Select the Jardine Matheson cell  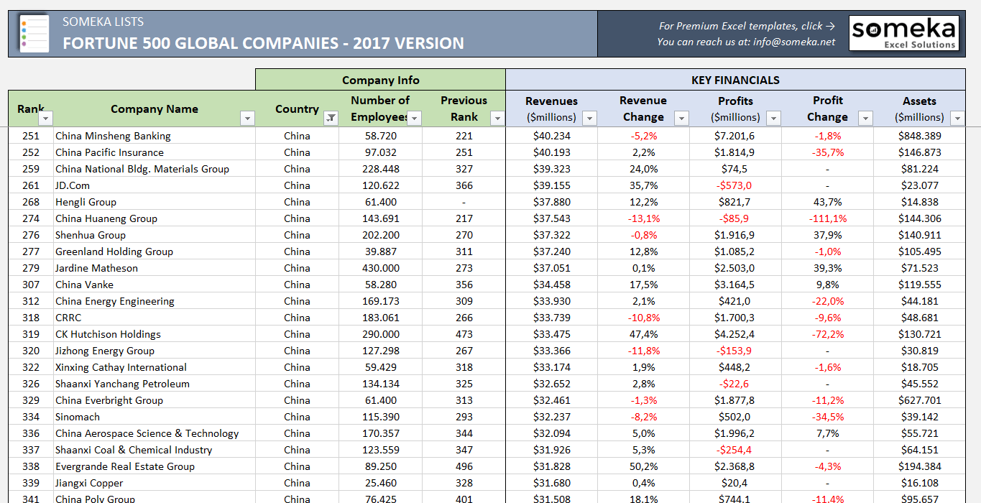(154, 268)
